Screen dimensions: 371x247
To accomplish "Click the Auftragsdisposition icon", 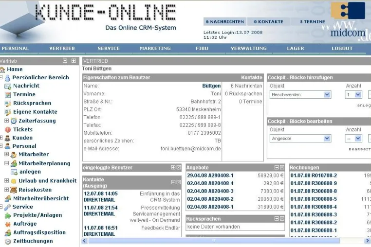I will pyautogui.click(x=8, y=233).
